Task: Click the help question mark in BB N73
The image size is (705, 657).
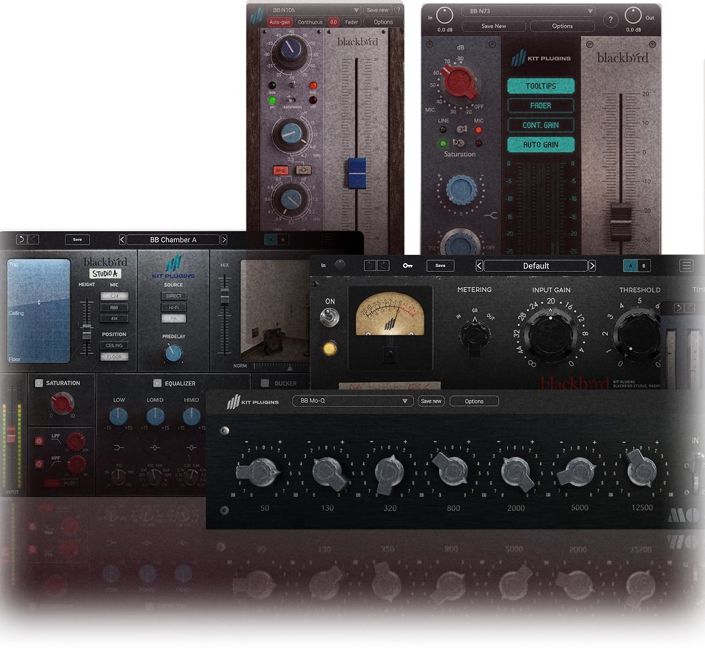Action: 610,20
